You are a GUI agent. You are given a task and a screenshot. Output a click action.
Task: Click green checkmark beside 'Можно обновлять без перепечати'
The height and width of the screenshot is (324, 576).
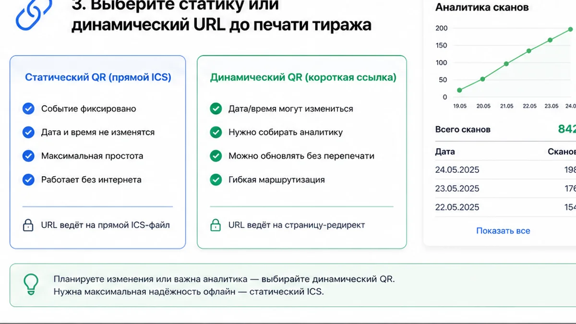[x=216, y=156]
